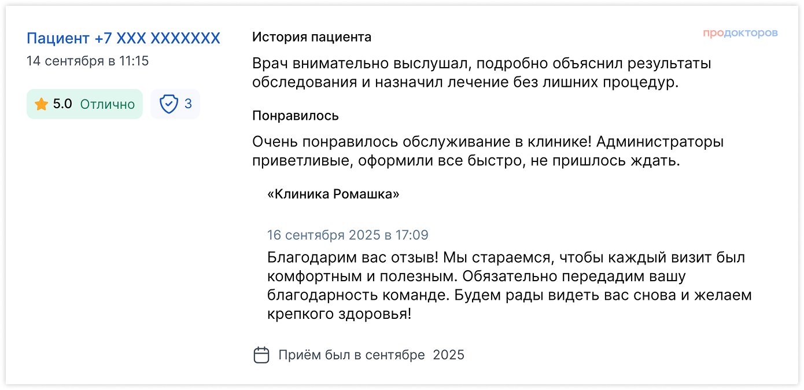The width and height of the screenshot is (804, 390).
Task: Click the checkmark inside the shield icon
Action: coord(168,104)
